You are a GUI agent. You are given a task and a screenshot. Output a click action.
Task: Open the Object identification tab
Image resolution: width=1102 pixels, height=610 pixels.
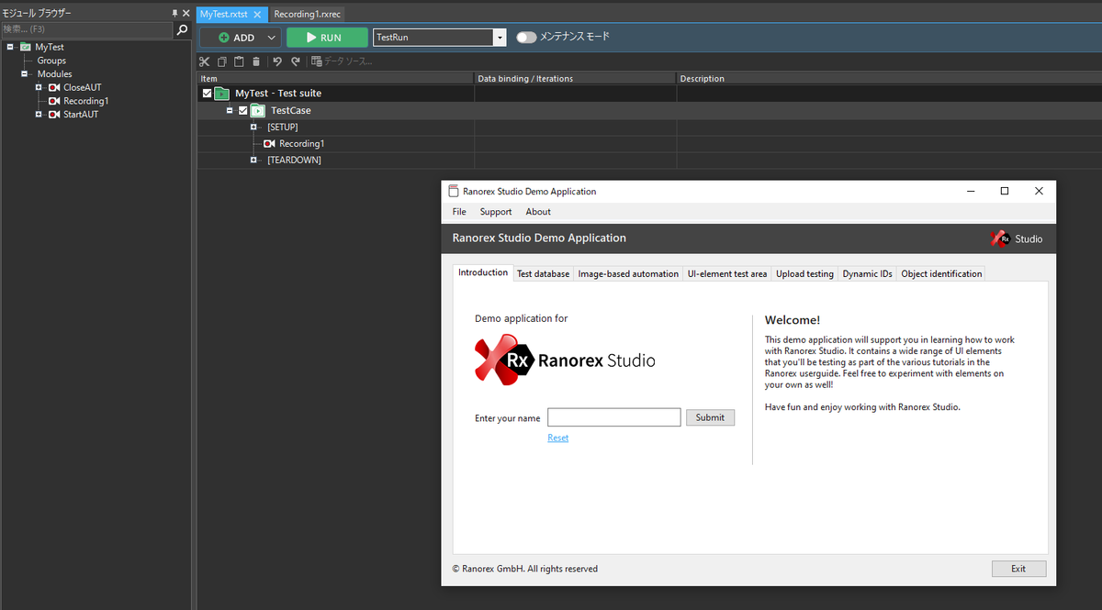[941, 274]
